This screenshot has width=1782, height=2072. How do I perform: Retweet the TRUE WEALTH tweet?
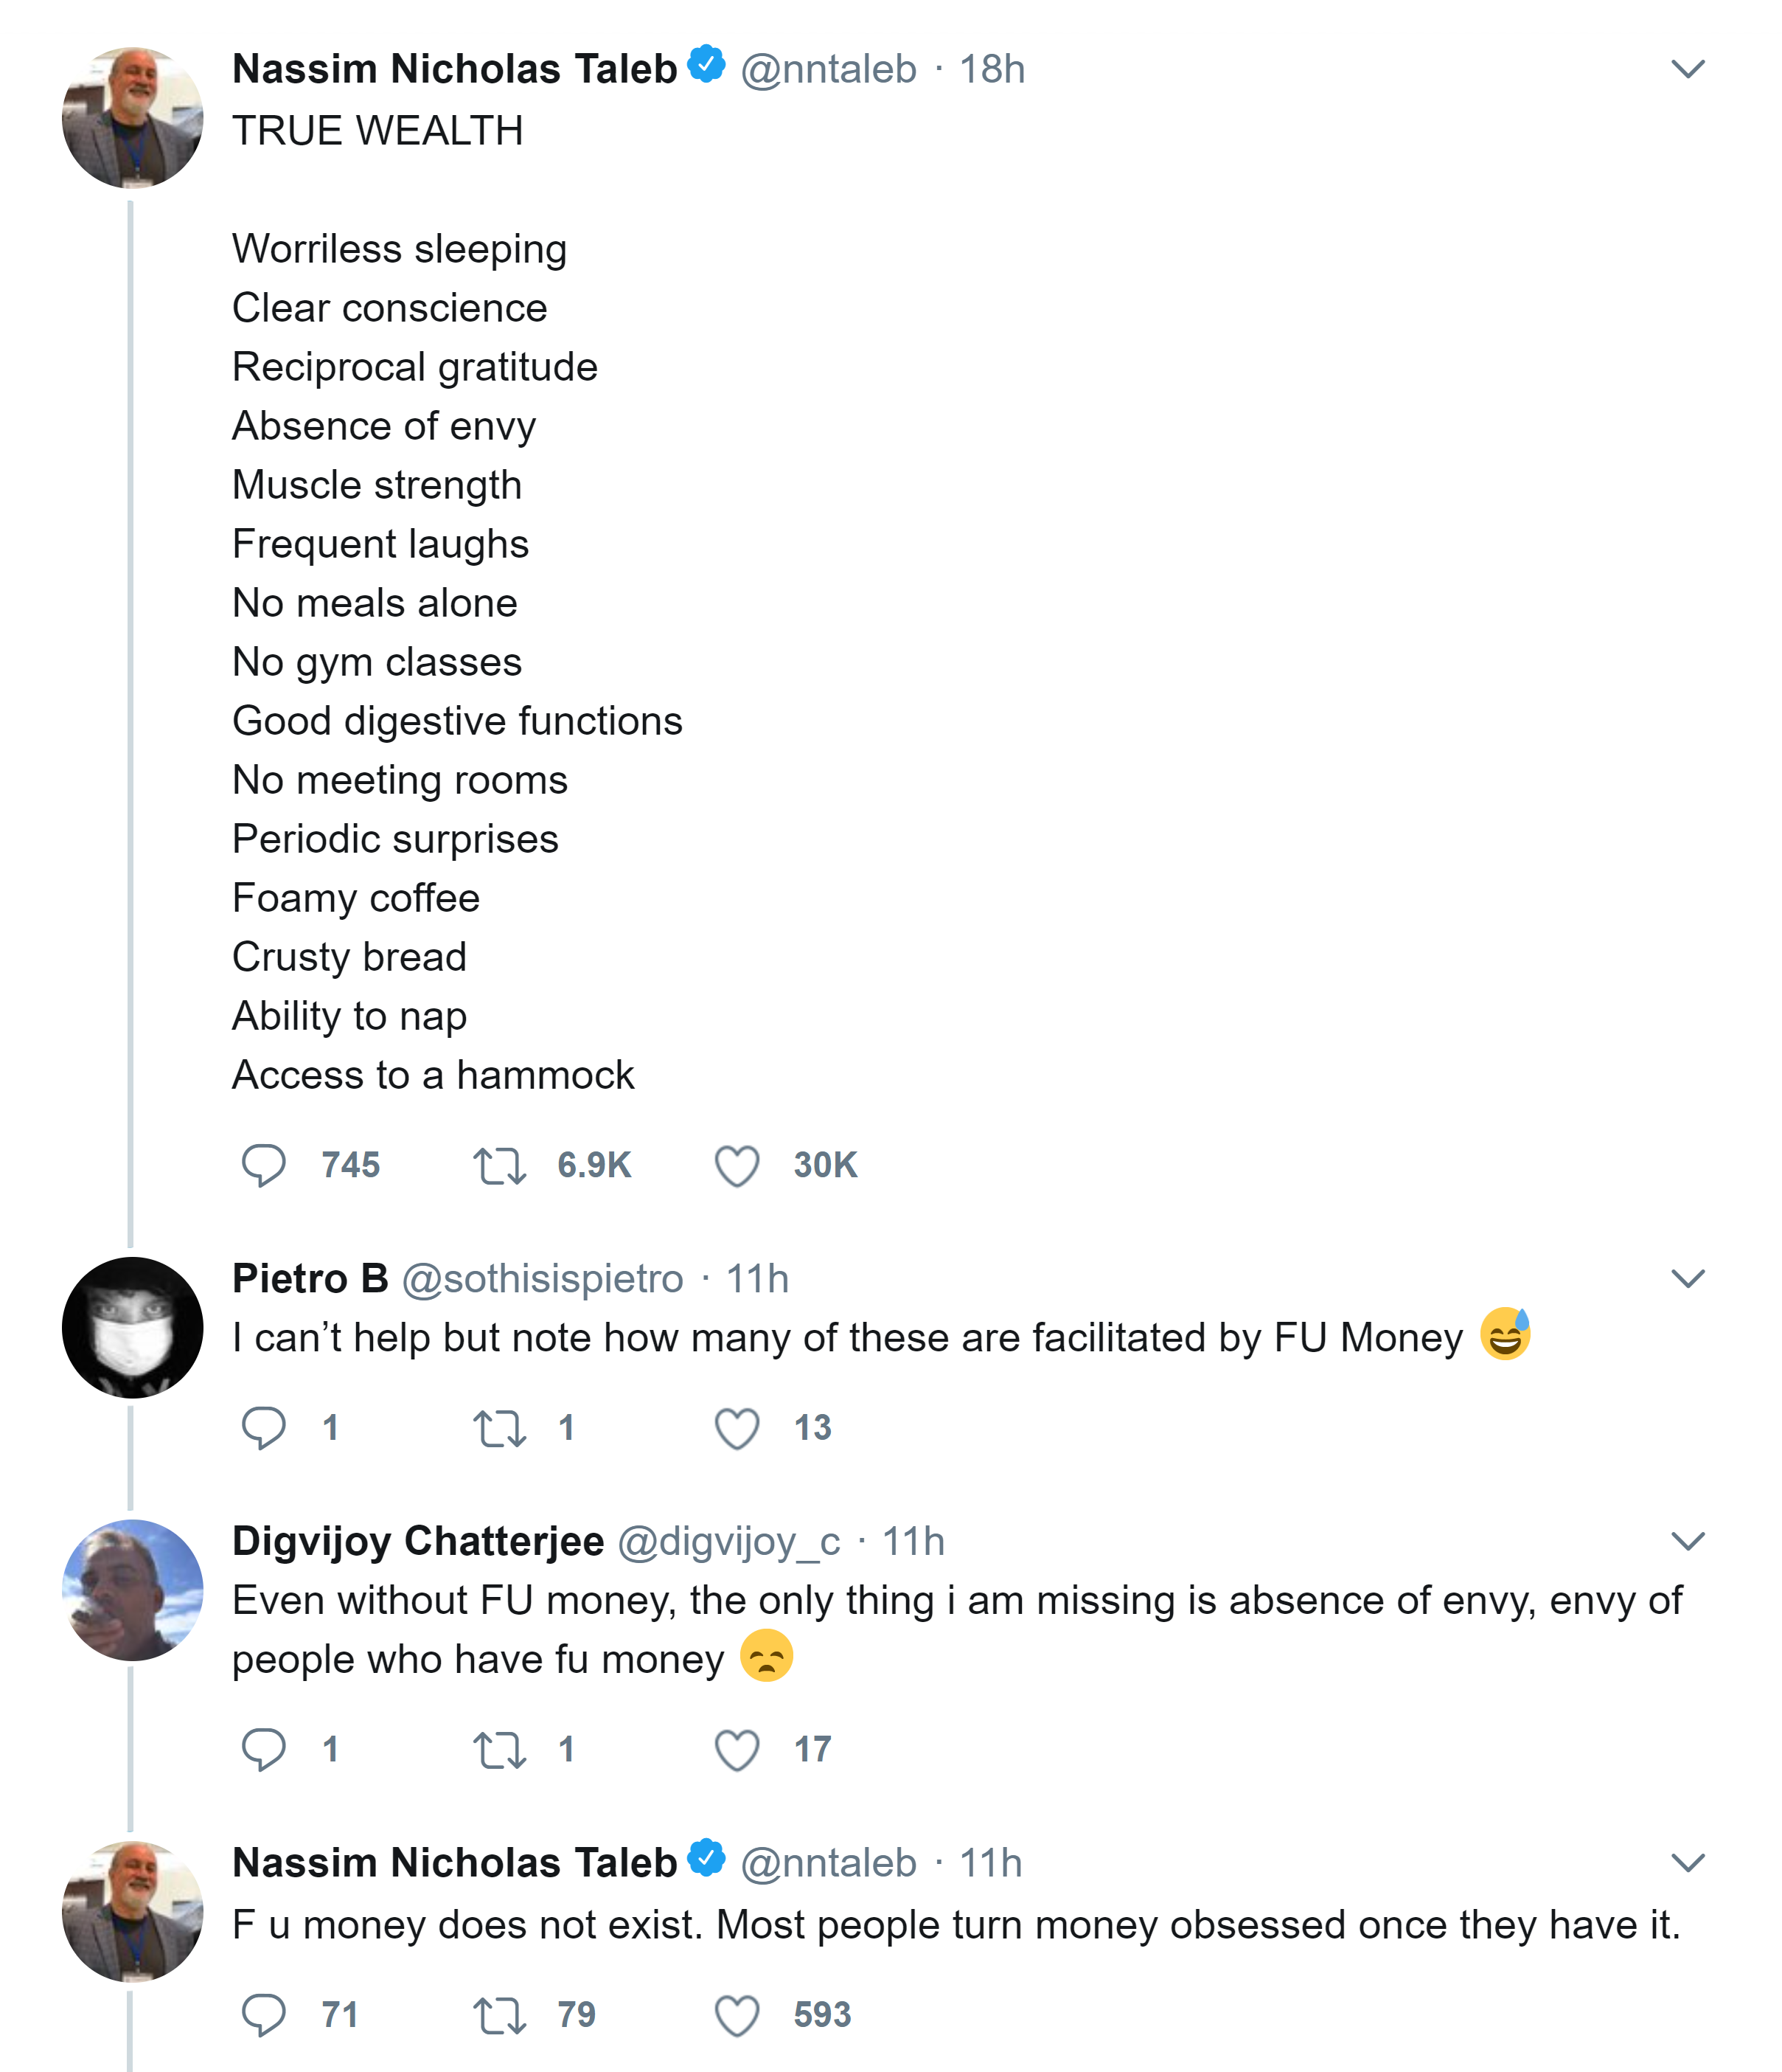[x=498, y=1165]
